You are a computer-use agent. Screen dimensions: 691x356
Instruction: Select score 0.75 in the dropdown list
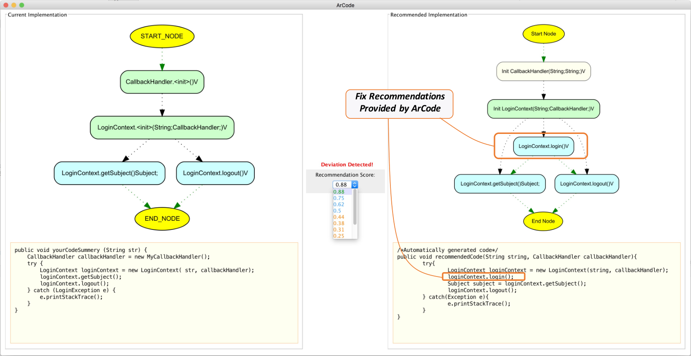(339, 198)
